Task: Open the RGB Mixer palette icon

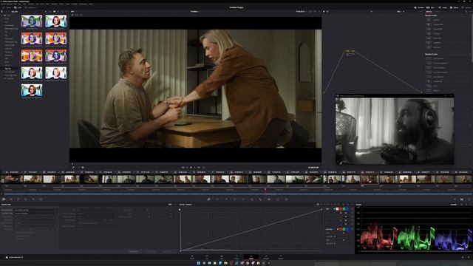Action: [x=33, y=199]
